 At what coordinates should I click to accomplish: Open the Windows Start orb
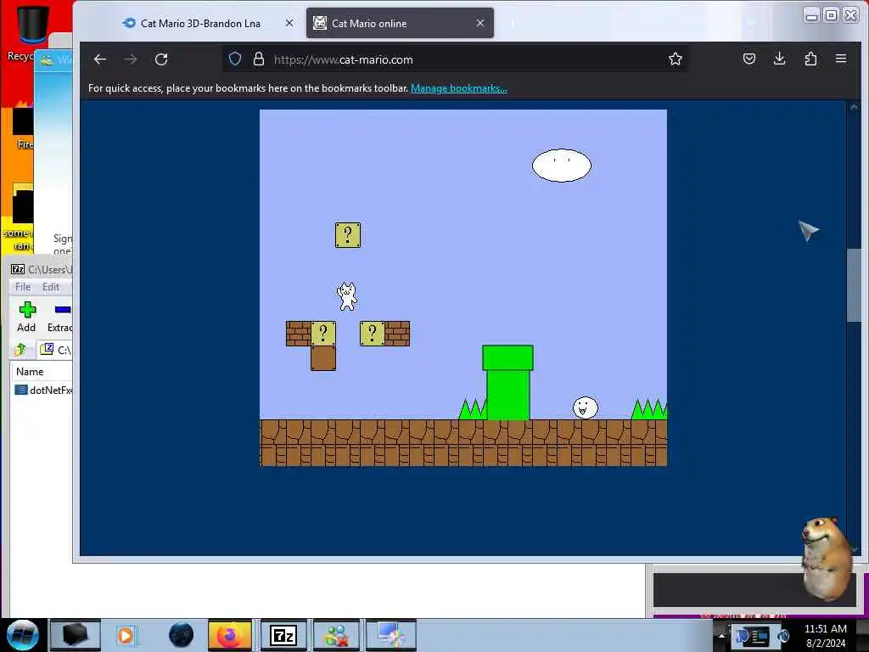click(x=23, y=635)
